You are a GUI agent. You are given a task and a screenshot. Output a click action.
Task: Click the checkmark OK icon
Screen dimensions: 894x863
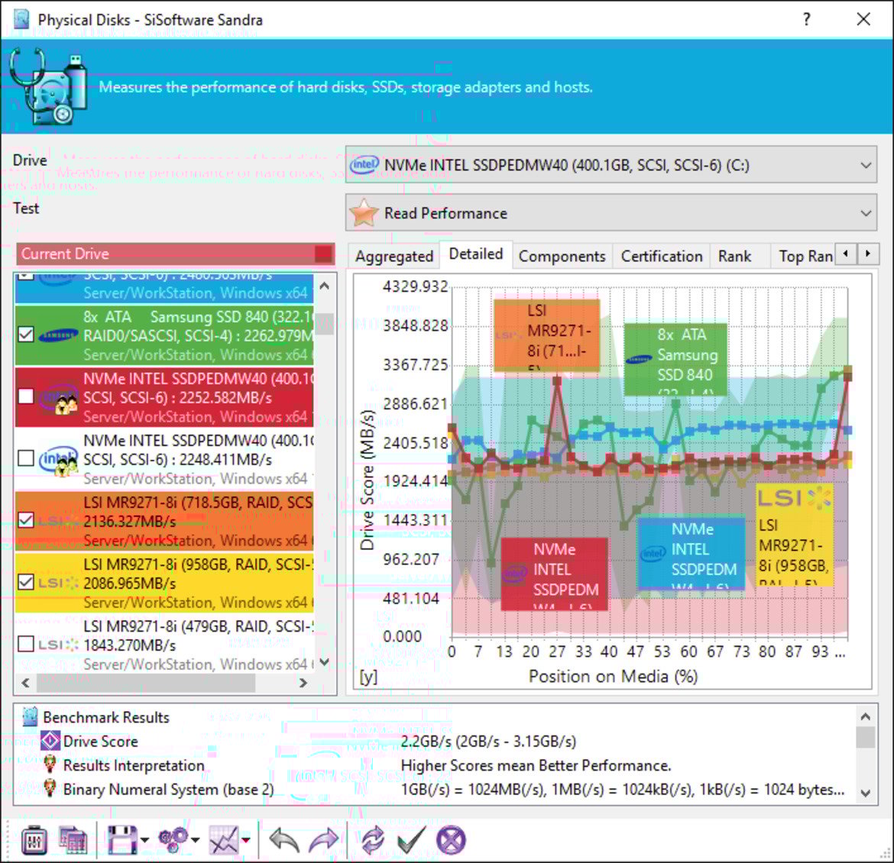pyautogui.click(x=411, y=840)
